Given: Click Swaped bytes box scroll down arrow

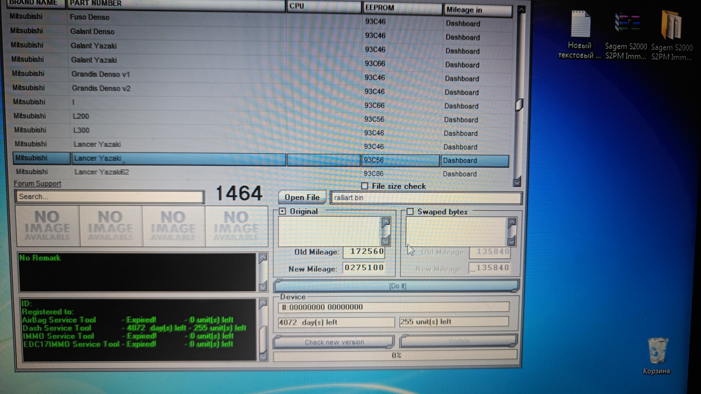Looking at the screenshot, I should pos(511,241).
